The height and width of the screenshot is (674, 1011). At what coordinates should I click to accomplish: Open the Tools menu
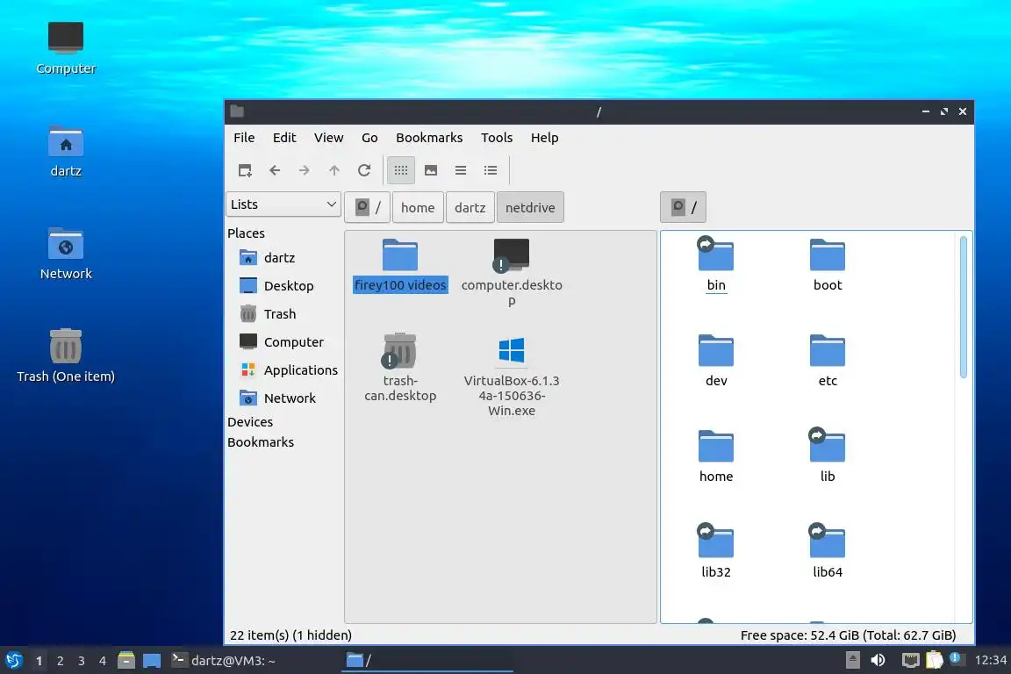[x=497, y=138]
